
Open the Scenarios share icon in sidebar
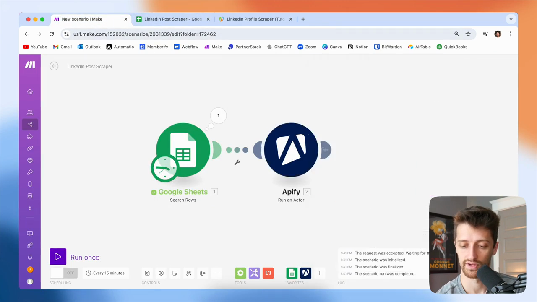30,124
